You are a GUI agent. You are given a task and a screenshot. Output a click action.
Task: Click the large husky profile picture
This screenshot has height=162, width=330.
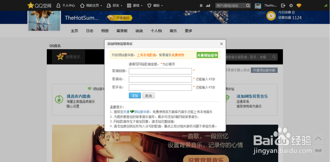click(44, 21)
